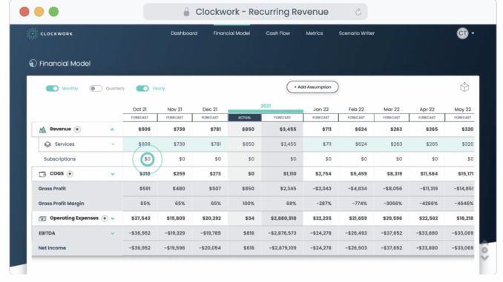The width and height of the screenshot is (503, 282).
Task: Click the 3D cube icon near Add Assumption
Action: pyautogui.click(x=464, y=87)
